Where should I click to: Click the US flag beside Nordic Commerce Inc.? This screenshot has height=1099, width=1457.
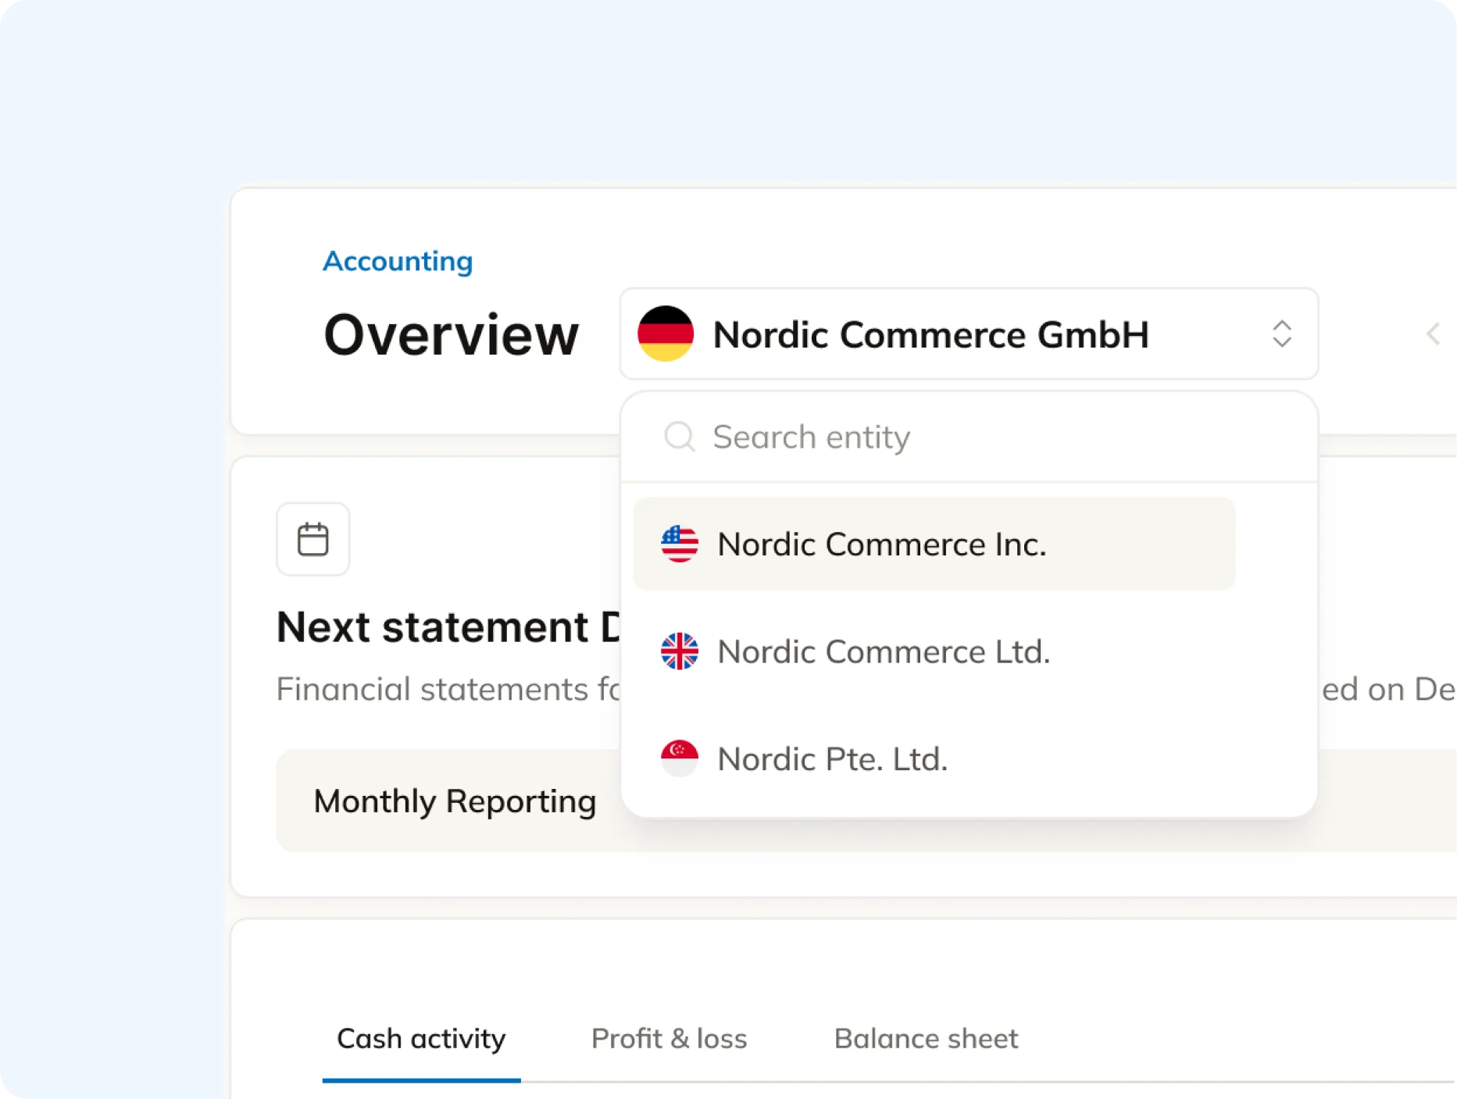coord(680,544)
